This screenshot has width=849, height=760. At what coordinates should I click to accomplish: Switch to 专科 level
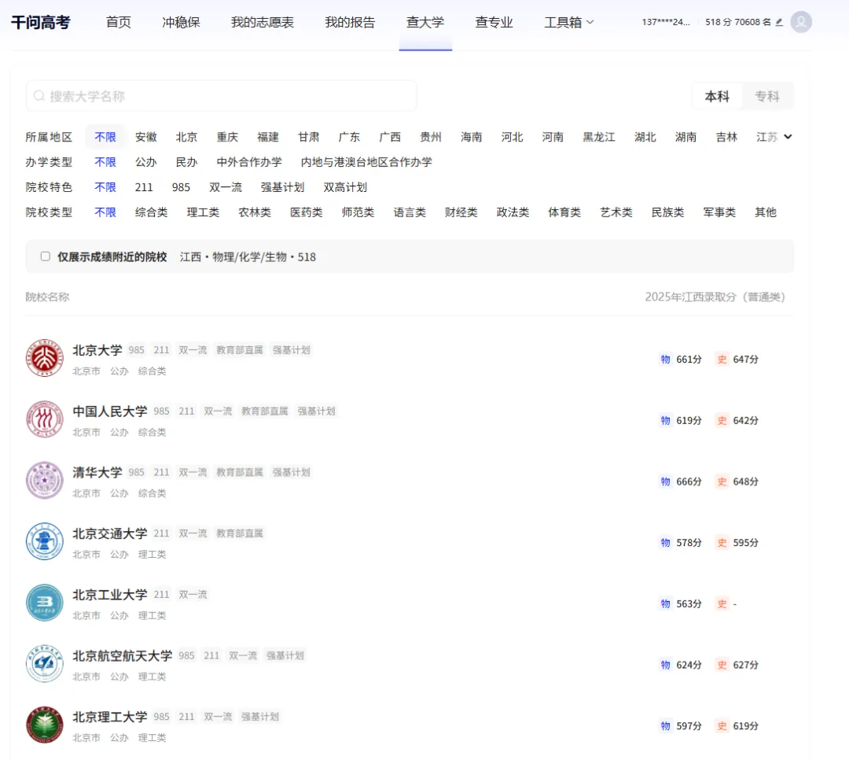767,96
